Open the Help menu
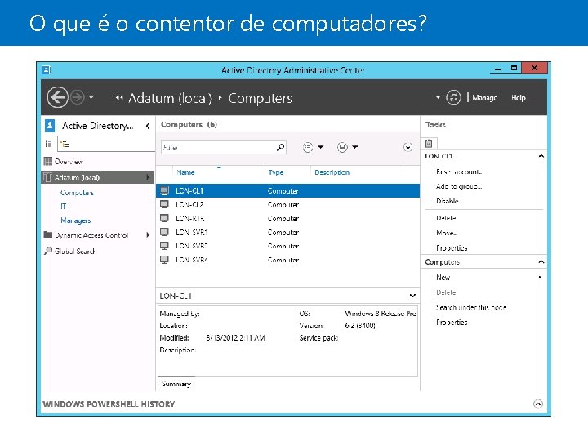The height and width of the screenshot is (441, 588). point(519,97)
